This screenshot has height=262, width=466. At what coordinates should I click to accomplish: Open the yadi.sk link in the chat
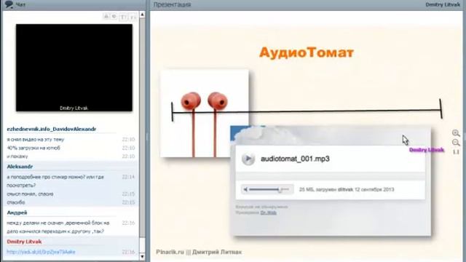tap(41, 252)
